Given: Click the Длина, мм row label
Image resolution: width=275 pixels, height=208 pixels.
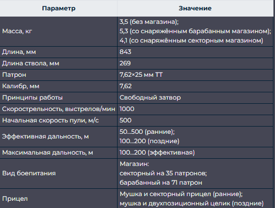Looking at the screenshot, I should [x=19, y=52].
